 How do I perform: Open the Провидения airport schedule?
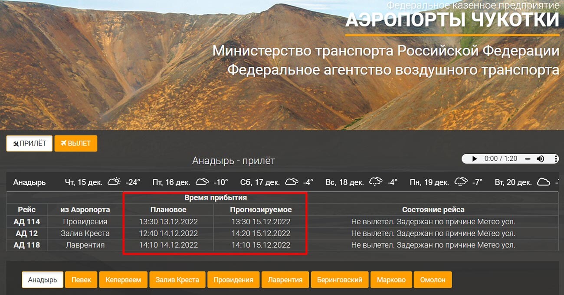(233, 279)
